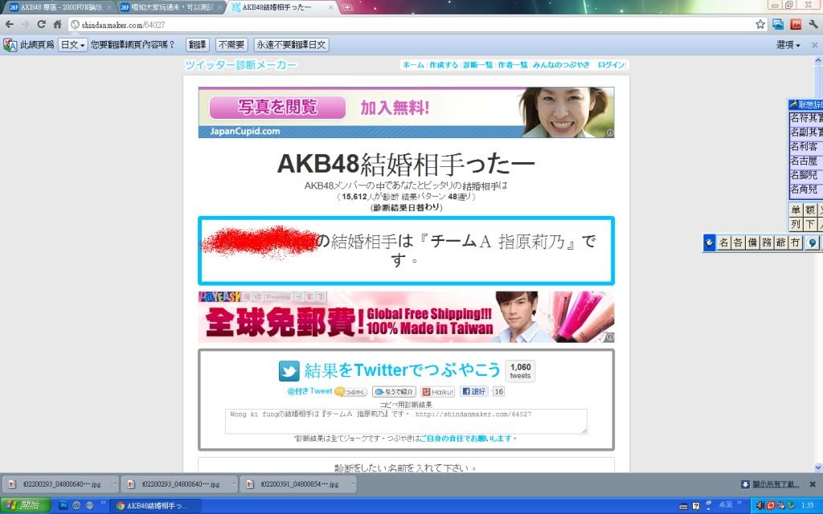Viewport: 823px width, 514px height.
Task: Click the Facebook like button
Action: (473, 392)
